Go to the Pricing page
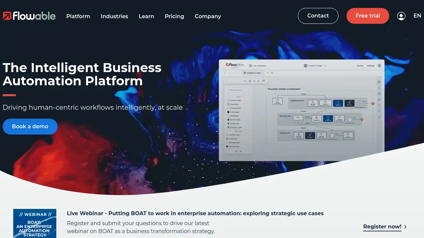 174,16
